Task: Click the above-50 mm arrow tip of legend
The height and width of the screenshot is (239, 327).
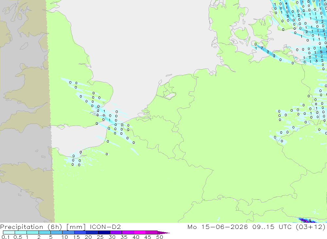Action: (x=163, y=232)
